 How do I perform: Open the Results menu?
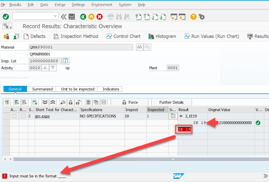pyautogui.click(x=15, y=5)
